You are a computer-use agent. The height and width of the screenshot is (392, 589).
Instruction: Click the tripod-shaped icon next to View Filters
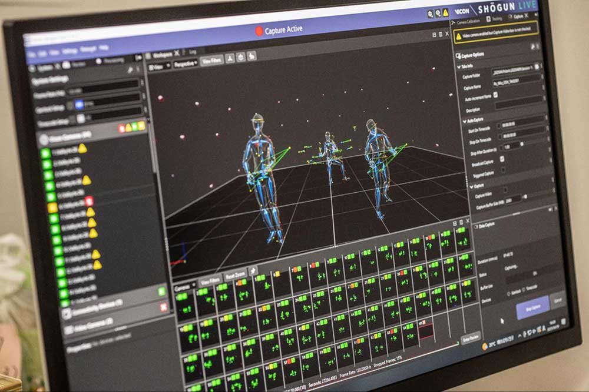(x=230, y=58)
